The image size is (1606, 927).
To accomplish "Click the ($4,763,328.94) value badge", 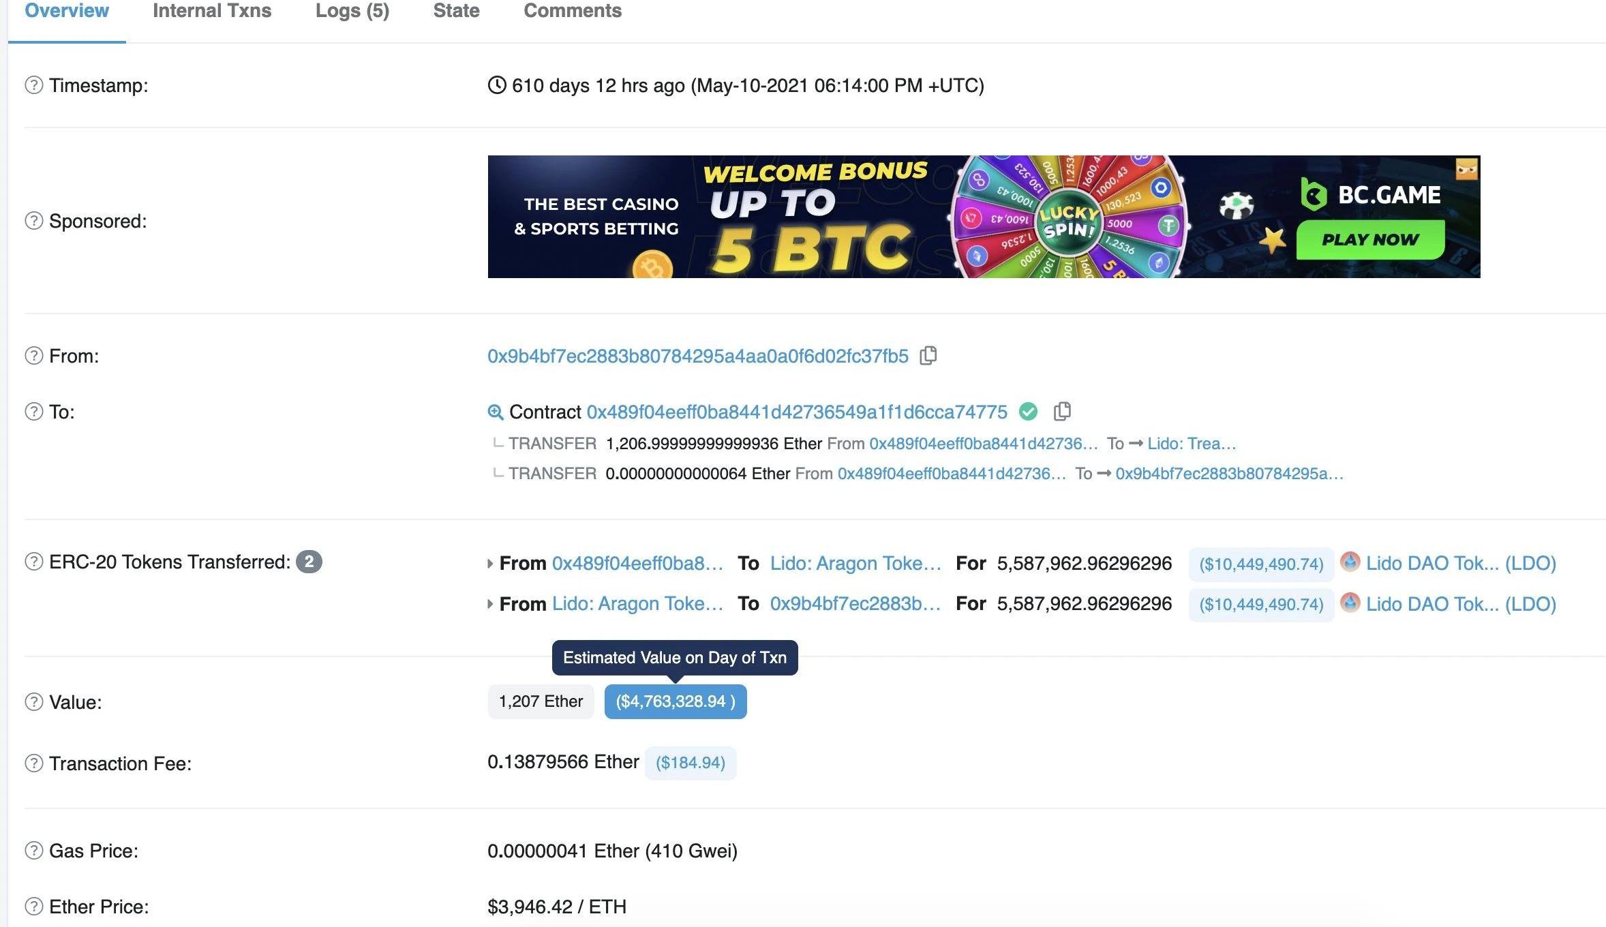I will (x=676, y=701).
